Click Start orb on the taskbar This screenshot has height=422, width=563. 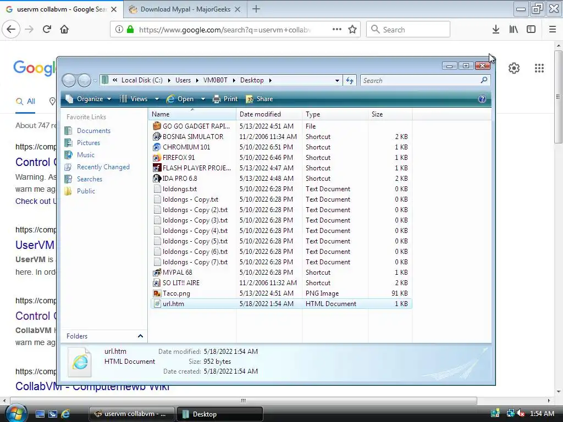(16, 413)
